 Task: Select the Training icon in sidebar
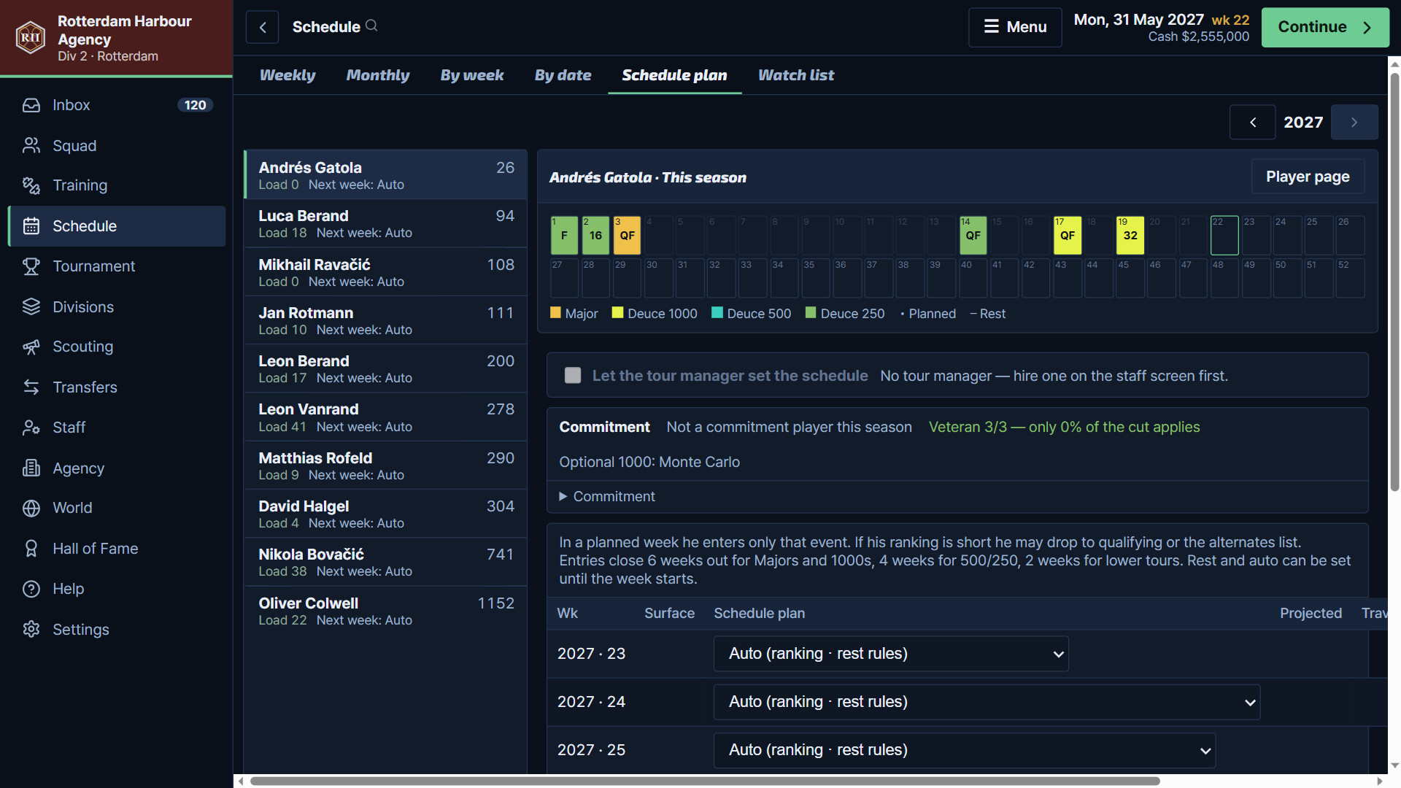point(31,185)
